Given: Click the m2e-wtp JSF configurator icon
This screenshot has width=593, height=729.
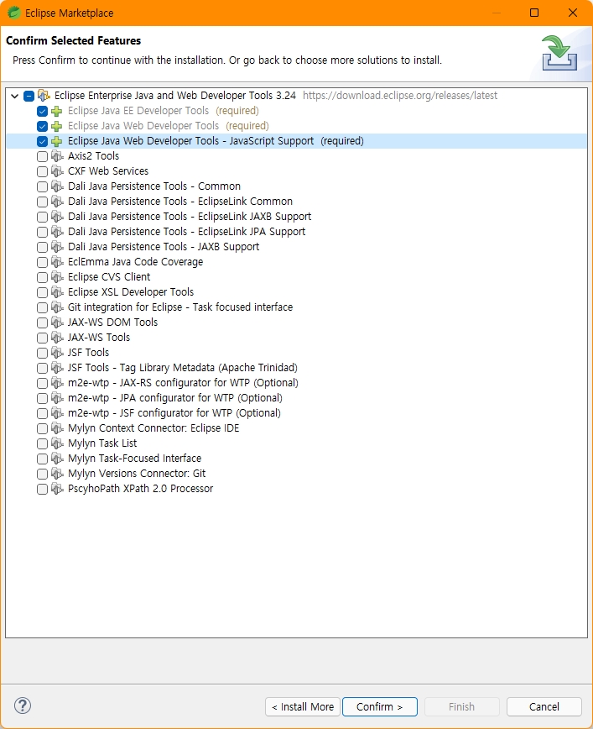Looking at the screenshot, I should [57, 413].
